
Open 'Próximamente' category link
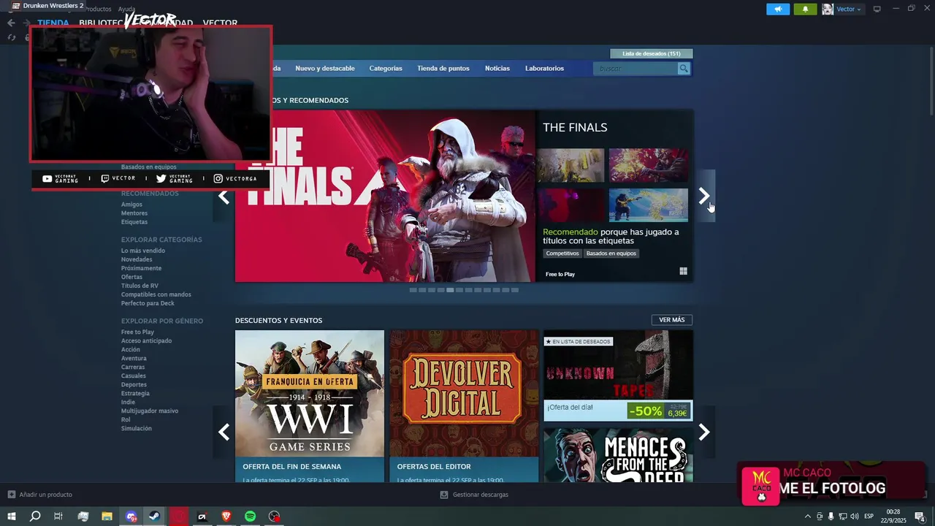pyautogui.click(x=141, y=268)
